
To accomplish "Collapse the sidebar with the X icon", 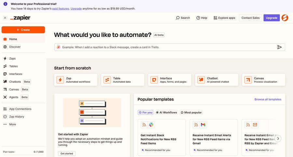I will click(5, 18).
